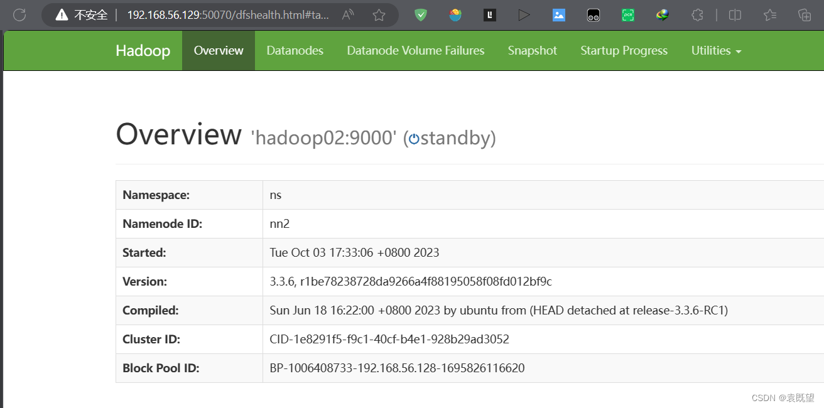824x408 pixels.
Task: Click the play triangle extension icon
Action: point(524,15)
